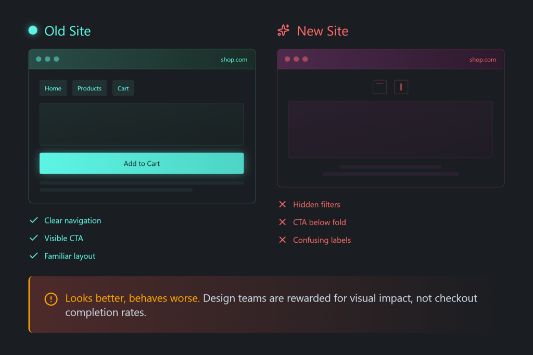Click the X icon beside CTA below fold
The height and width of the screenshot is (355, 533).
click(283, 222)
